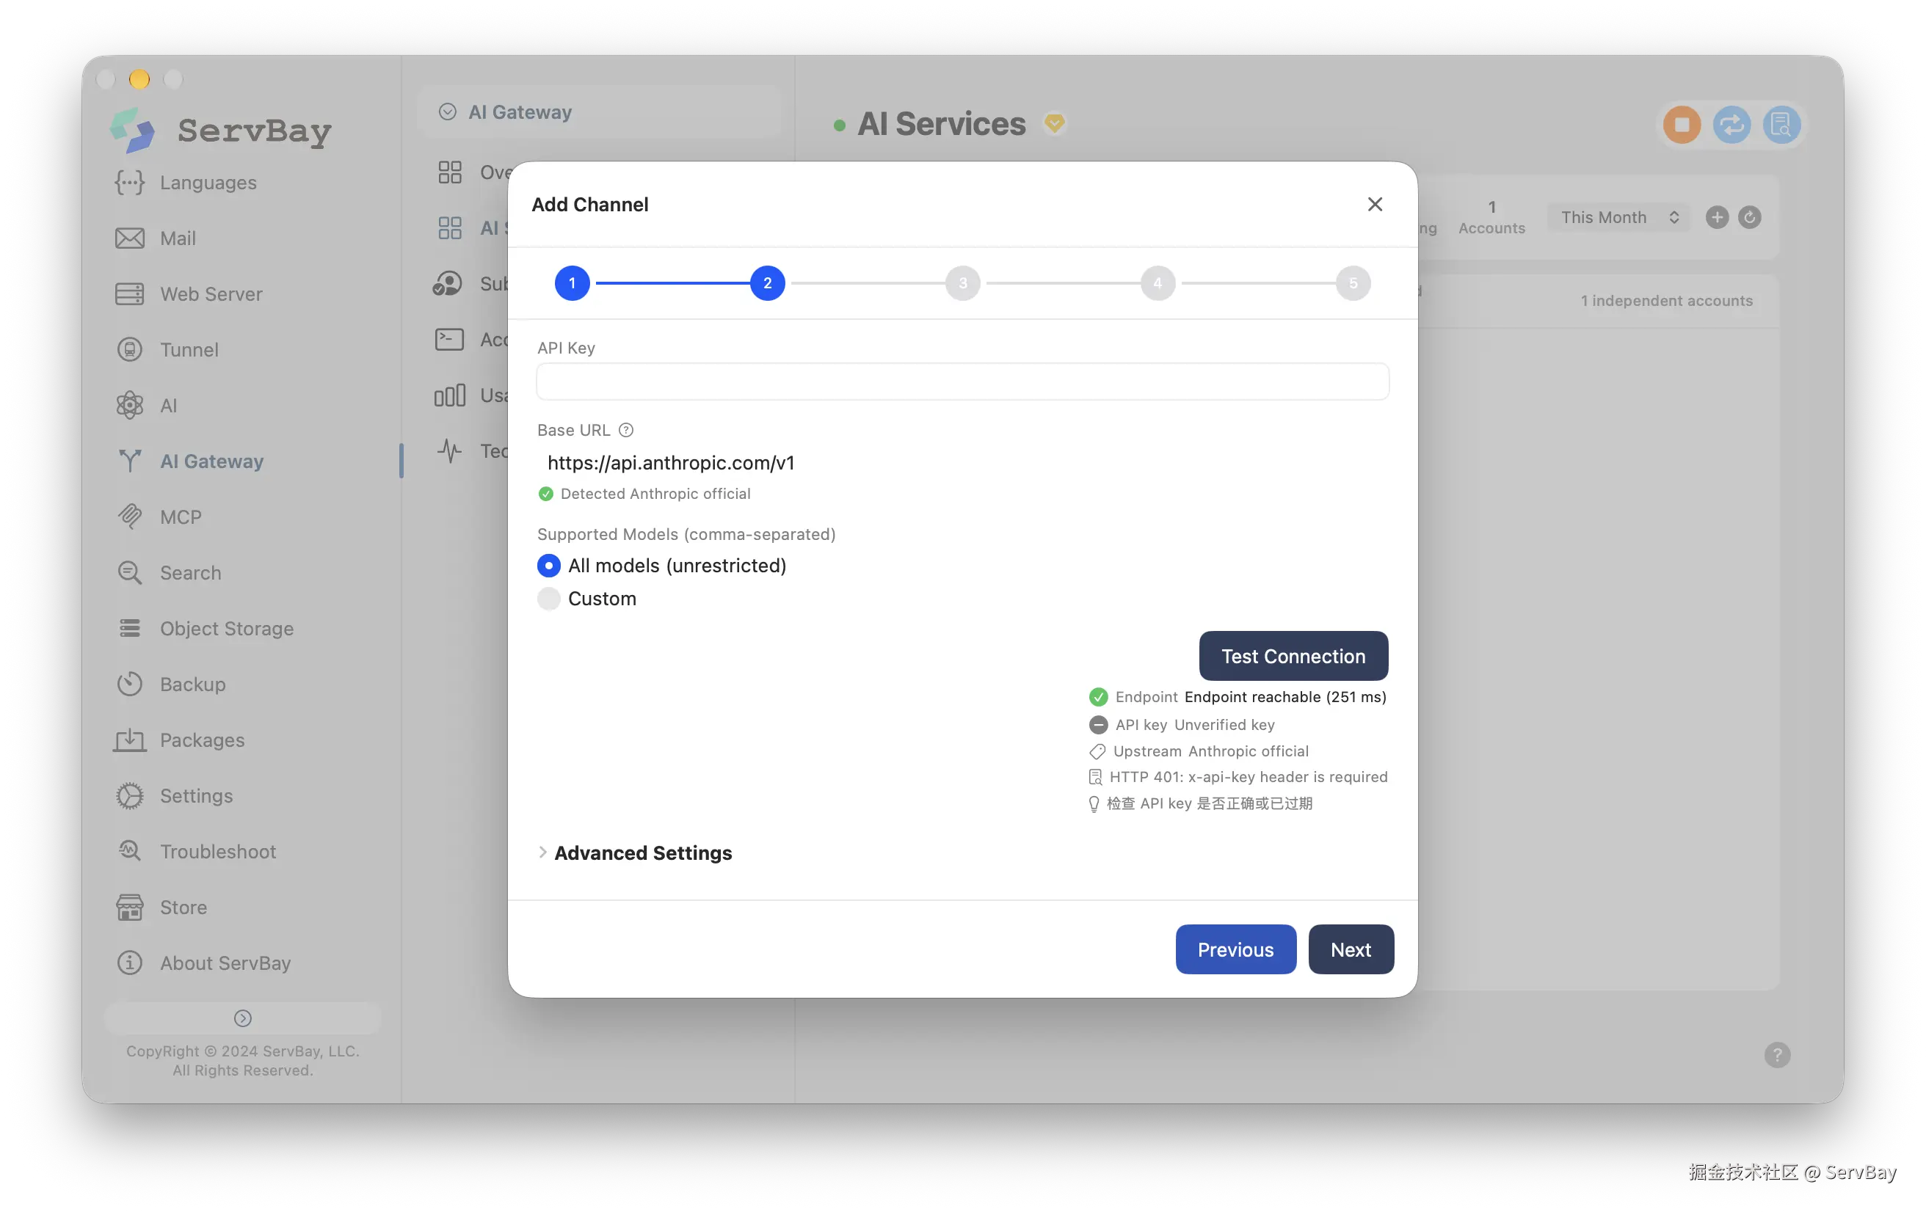Open Settings in sidebar
This screenshot has height=1212, width=1926.
pos(173,795)
